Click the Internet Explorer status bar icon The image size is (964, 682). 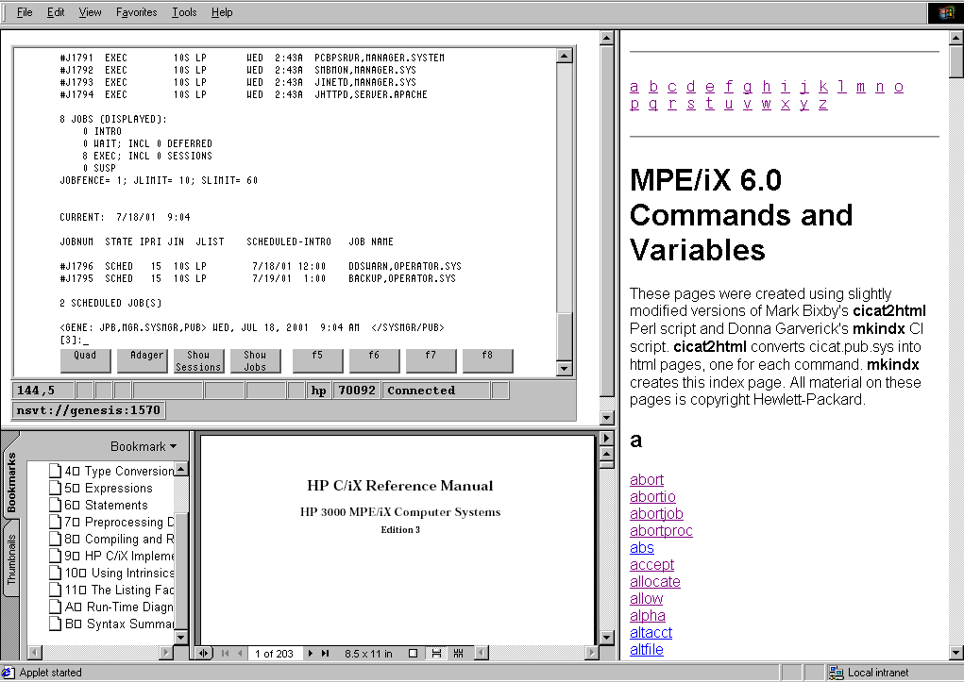[8, 673]
